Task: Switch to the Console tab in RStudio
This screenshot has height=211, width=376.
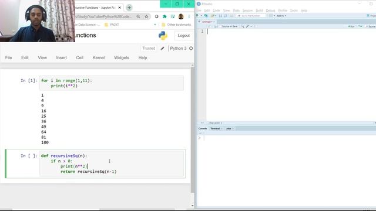Action: tap(203, 129)
